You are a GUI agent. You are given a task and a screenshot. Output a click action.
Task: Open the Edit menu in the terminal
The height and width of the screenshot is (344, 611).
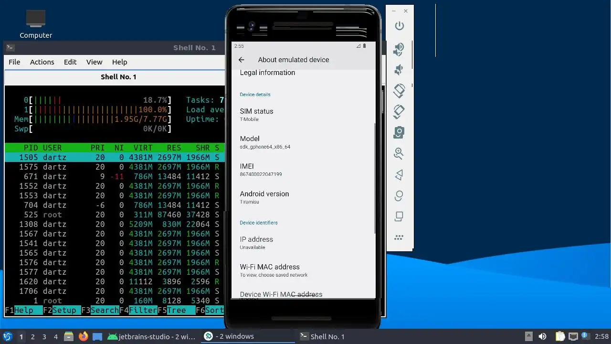[x=70, y=62]
